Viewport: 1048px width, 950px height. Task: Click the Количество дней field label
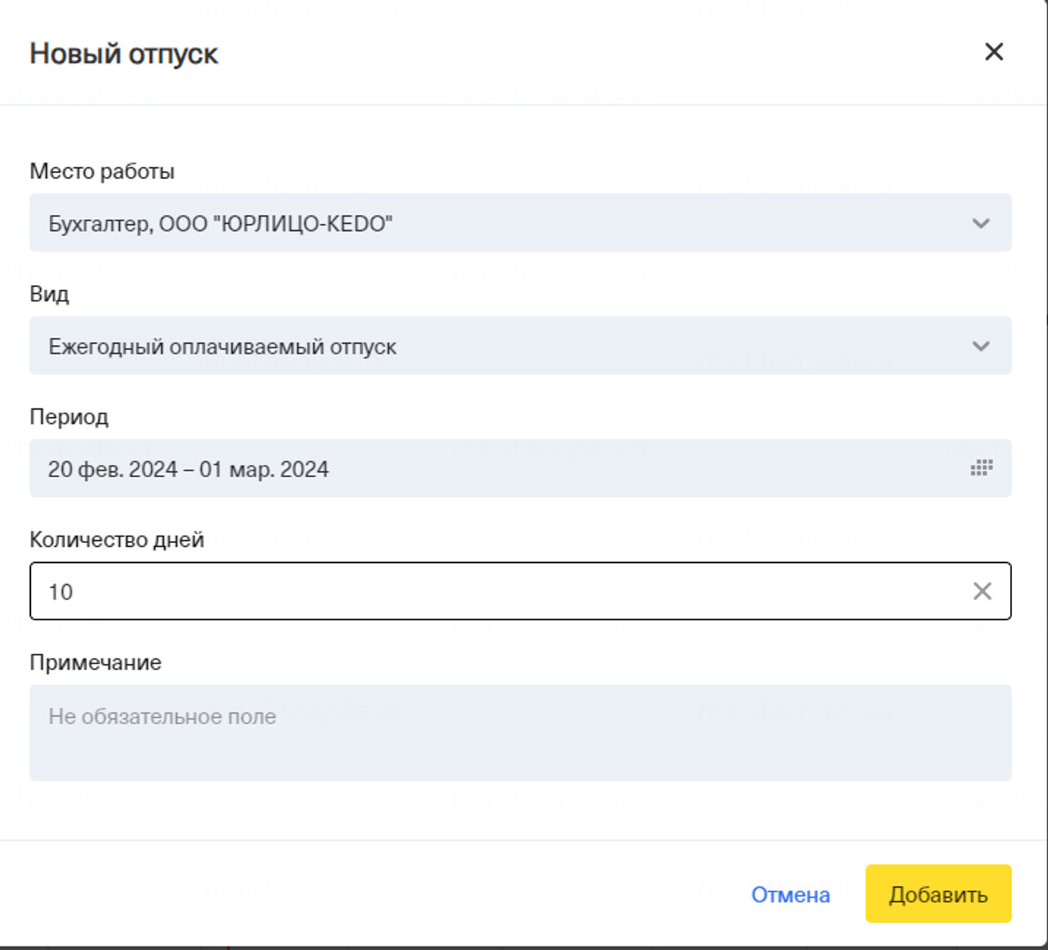117,540
